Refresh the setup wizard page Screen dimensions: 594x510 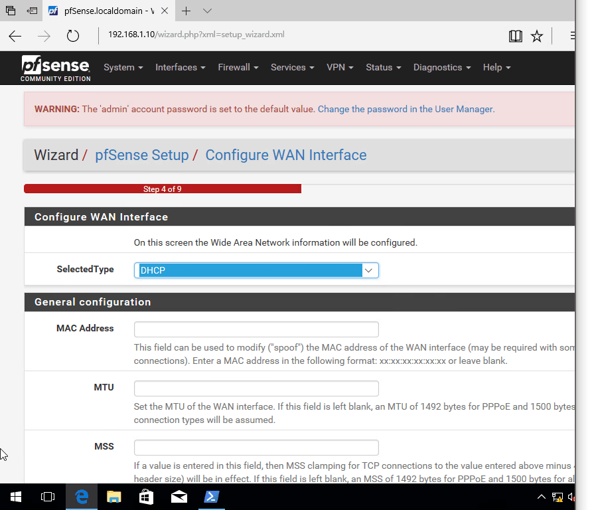click(72, 36)
